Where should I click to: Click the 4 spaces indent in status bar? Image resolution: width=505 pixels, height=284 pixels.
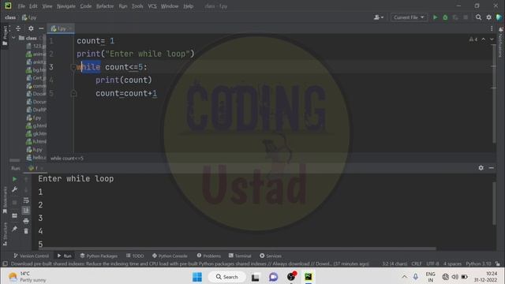(x=452, y=263)
